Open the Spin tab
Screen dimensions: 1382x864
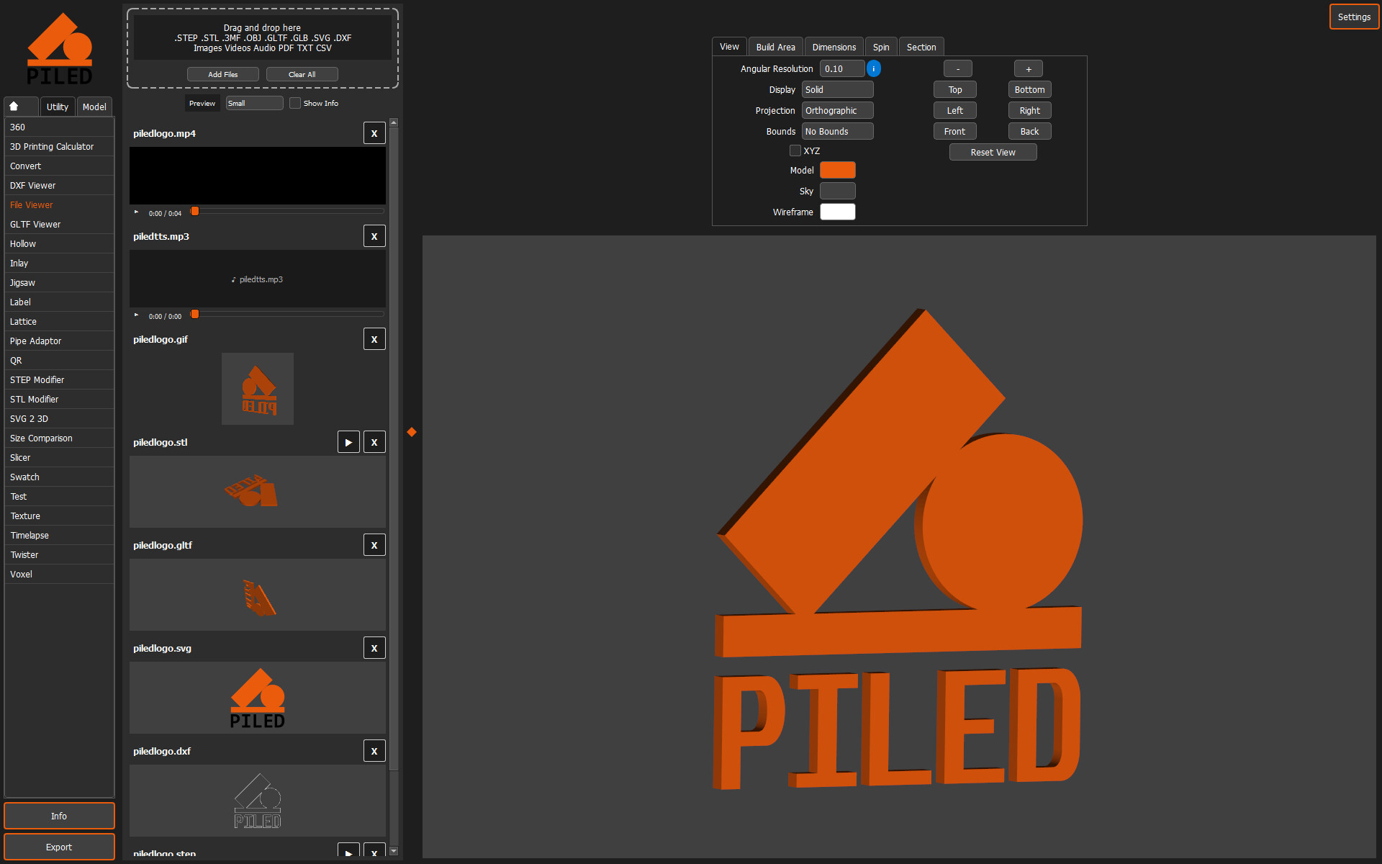881,47
